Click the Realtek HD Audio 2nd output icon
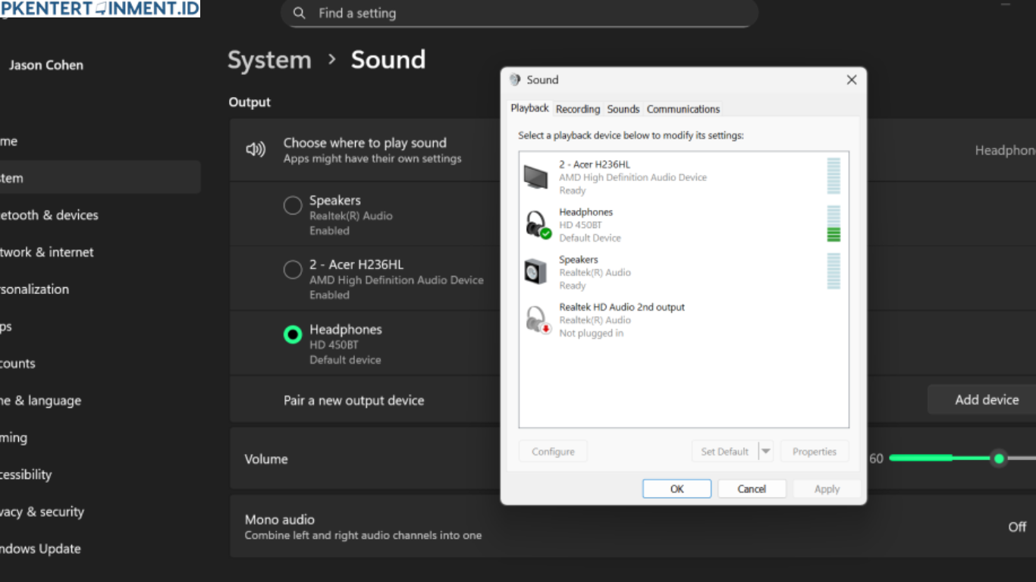The image size is (1036, 582). click(x=537, y=318)
